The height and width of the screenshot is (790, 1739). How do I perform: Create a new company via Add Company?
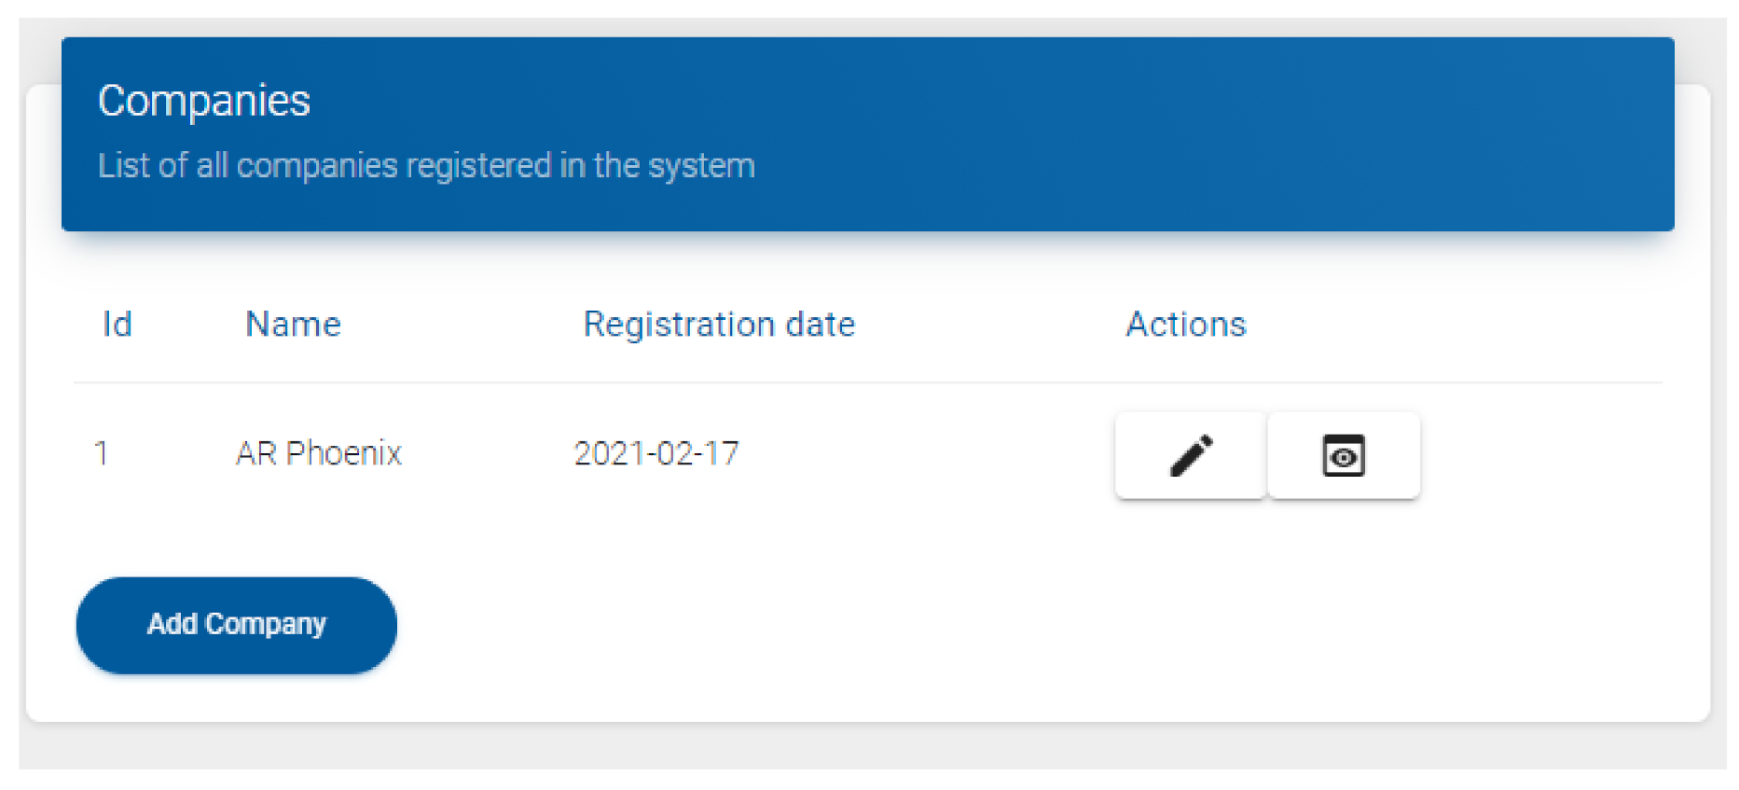pyautogui.click(x=237, y=625)
